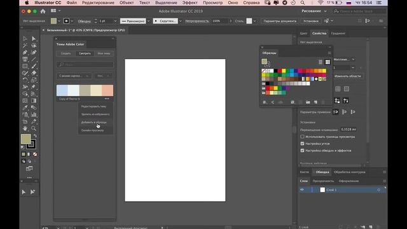Enable Использовать границы просмотра checkbox
The image size is (407, 229).
pos(302,137)
